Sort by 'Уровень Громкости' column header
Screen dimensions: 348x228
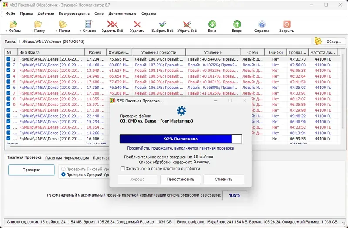tap(159, 52)
